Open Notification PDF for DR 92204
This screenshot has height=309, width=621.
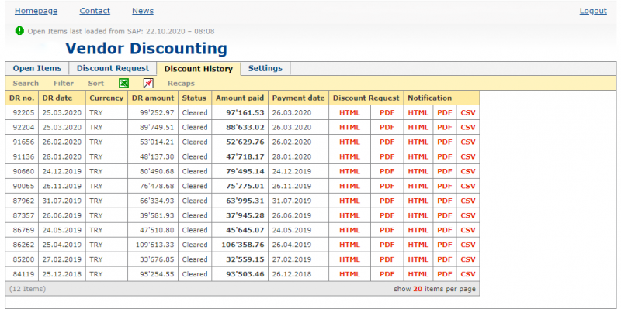[444, 127]
